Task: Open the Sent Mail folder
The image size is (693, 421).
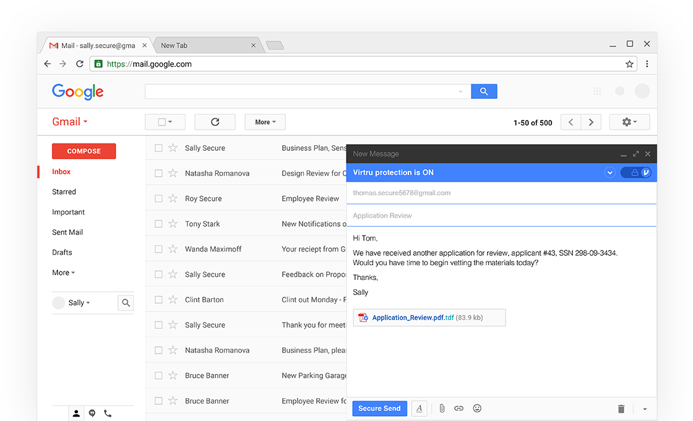Action: 67,232
